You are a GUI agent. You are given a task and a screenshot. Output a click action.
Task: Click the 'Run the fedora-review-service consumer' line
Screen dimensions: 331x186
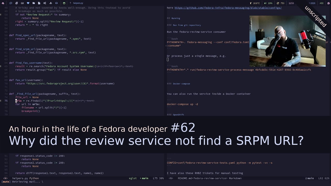click(196, 32)
